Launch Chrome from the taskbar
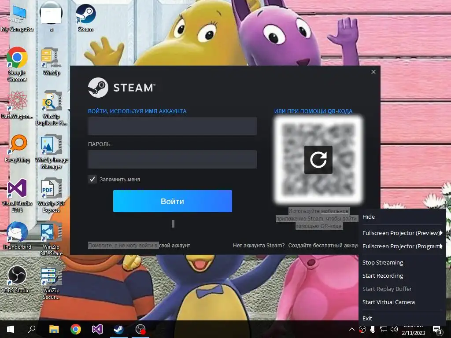The image size is (451, 338). tap(76, 329)
